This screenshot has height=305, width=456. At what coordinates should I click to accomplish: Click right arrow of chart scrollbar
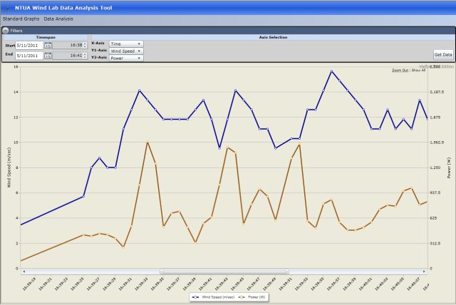tap(425, 271)
